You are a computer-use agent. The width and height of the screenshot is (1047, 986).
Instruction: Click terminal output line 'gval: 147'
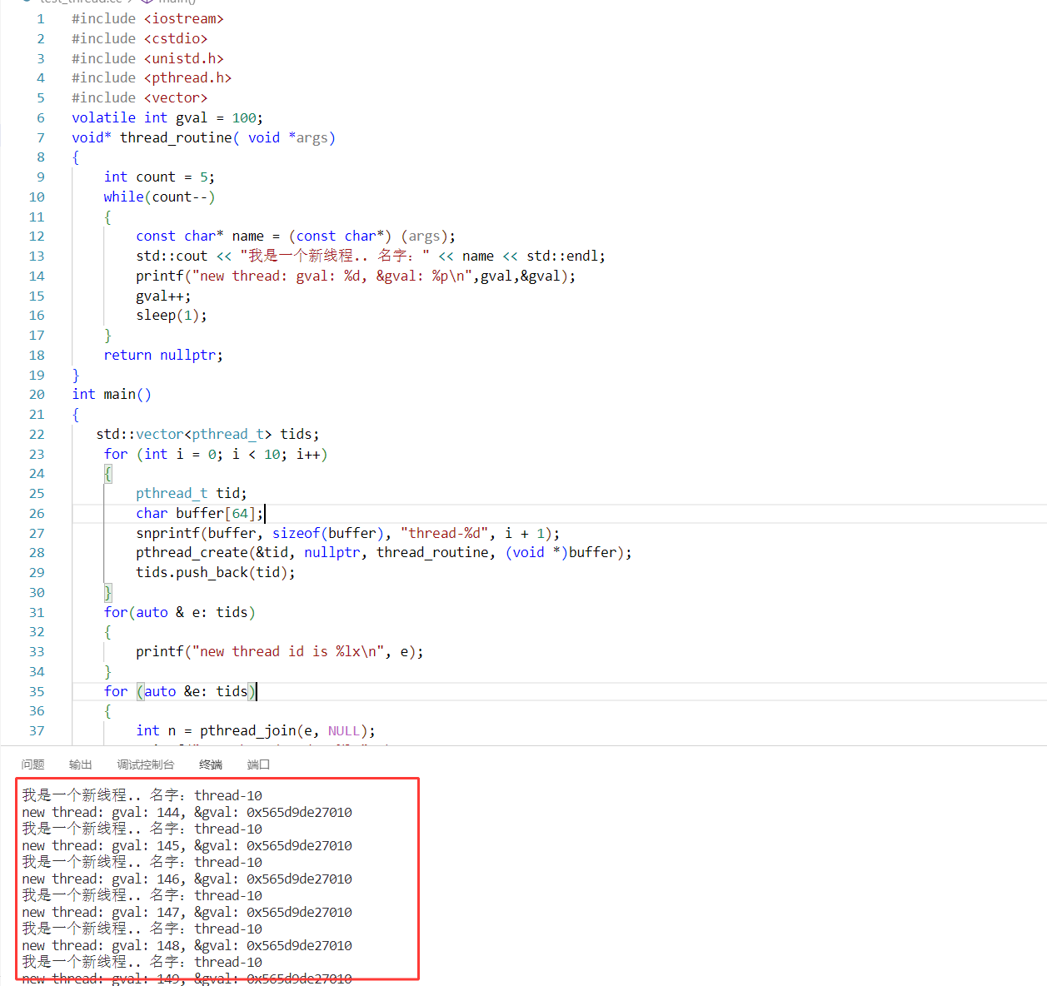coord(187,912)
